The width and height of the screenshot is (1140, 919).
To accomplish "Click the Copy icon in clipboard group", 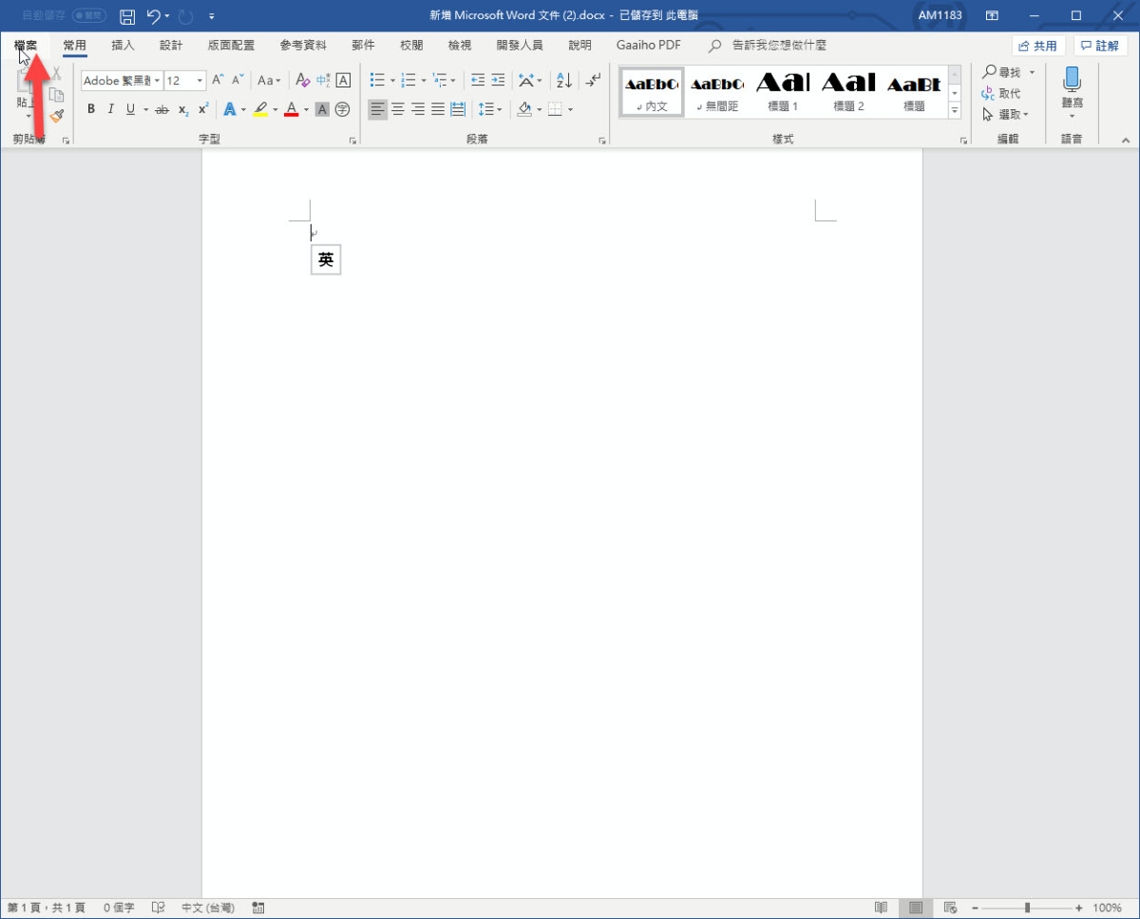I will [x=56, y=95].
